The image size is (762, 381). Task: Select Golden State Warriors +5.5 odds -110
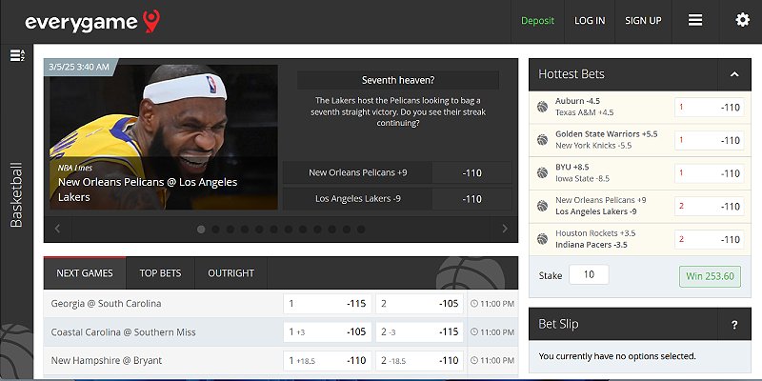(x=709, y=140)
